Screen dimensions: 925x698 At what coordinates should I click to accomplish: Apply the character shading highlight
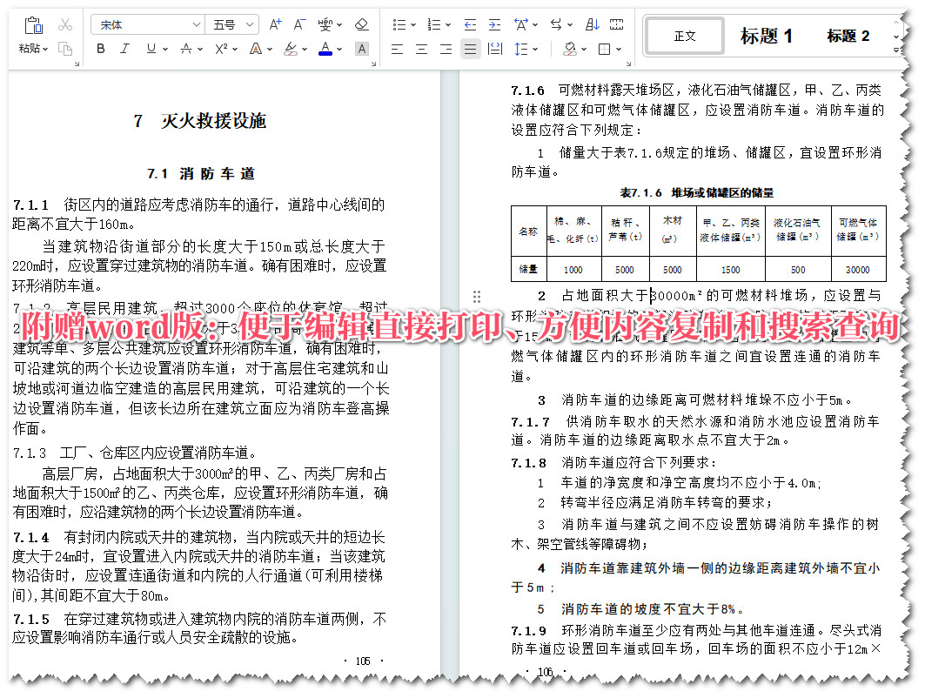coord(360,48)
